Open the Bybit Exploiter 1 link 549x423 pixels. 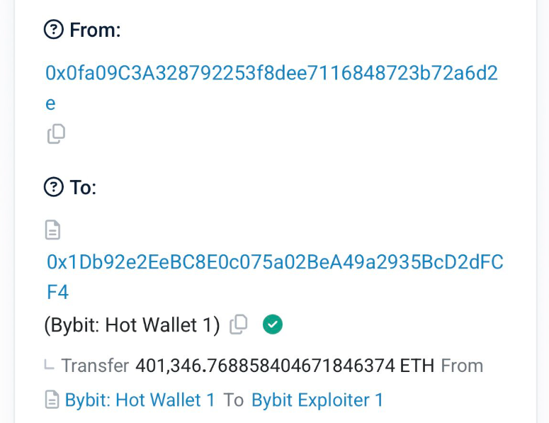317,400
